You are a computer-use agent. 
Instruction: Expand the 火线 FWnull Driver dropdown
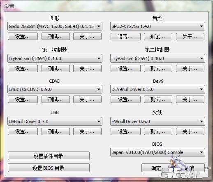coord(157,121)
